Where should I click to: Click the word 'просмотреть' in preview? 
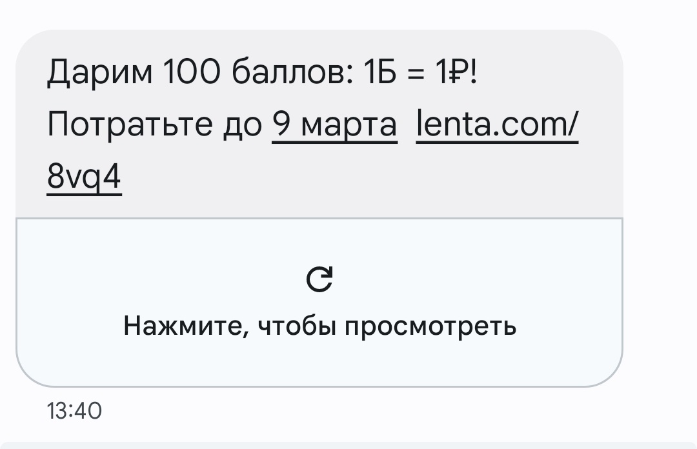[x=430, y=327]
